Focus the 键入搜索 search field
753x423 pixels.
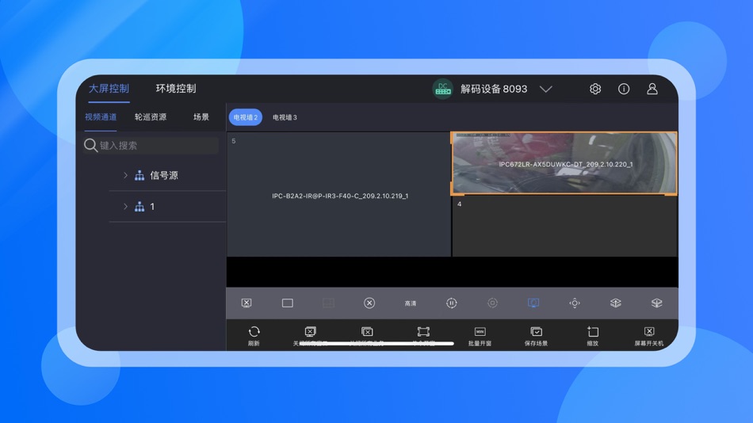click(151, 146)
